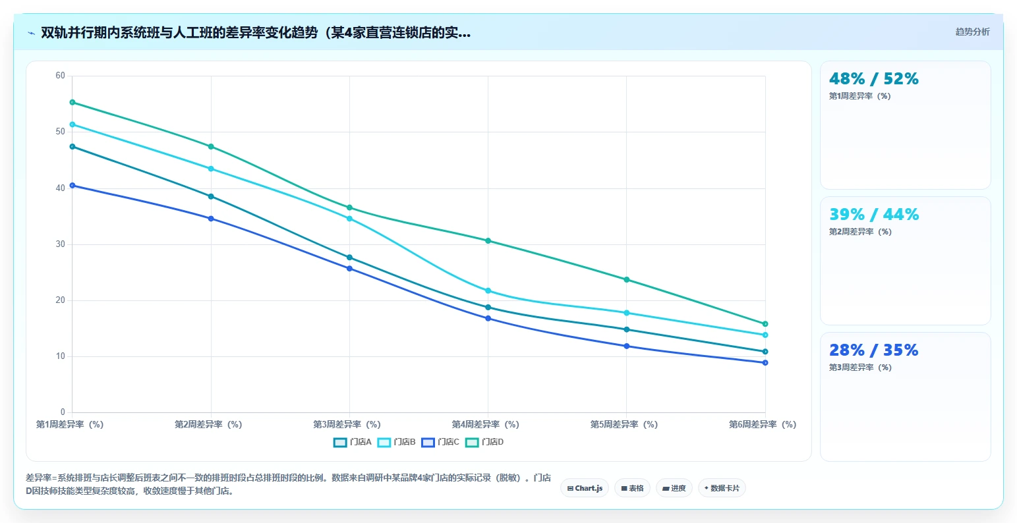
Task: Click the chart title starting with 双轨并行期内
Action: [256, 32]
